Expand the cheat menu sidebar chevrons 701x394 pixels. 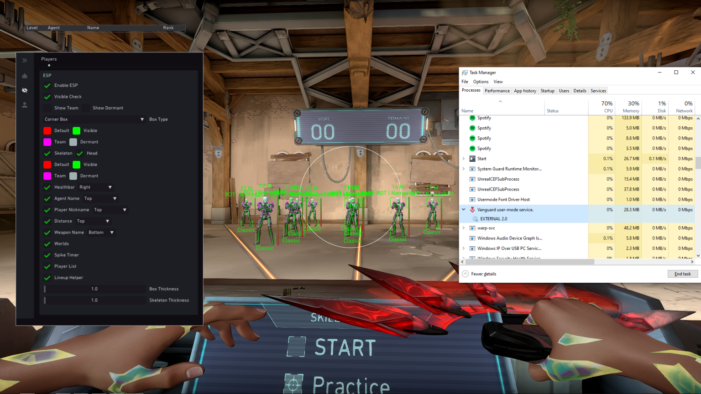[25, 60]
